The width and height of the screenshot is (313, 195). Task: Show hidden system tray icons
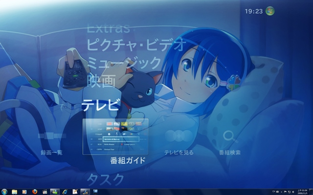point(282,192)
